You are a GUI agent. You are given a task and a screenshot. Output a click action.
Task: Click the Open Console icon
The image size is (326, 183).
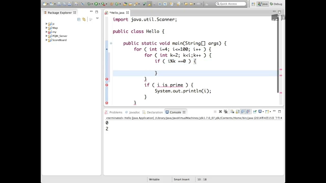click(x=267, y=112)
